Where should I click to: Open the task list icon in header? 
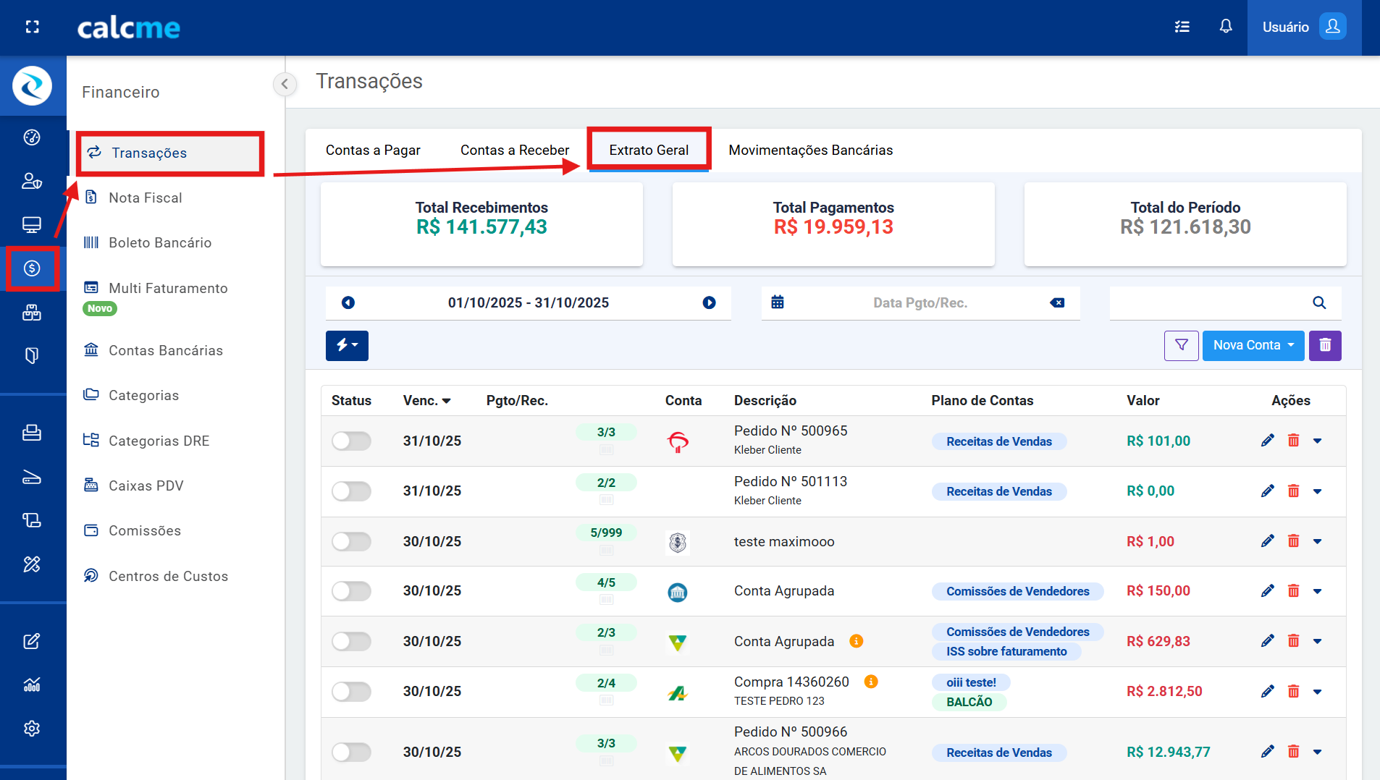click(x=1182, y=27)
